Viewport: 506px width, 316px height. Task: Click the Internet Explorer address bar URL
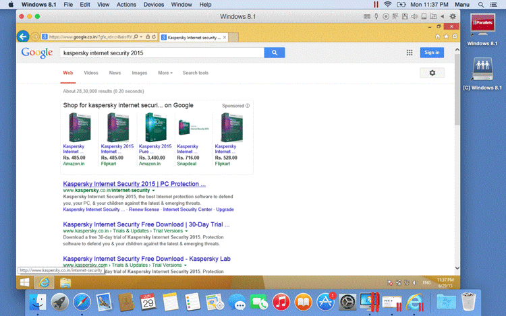90,37
